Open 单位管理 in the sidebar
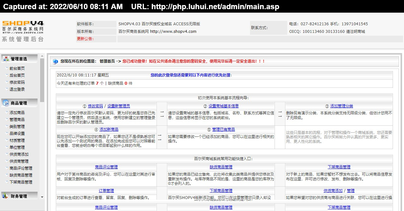404x211 pixels. point(17,147)
